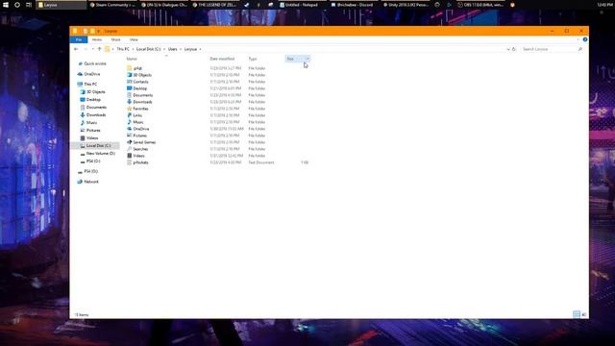Open the Windows Start button
The height and width of the screenshot is (346, 615).
pos(6,5)
